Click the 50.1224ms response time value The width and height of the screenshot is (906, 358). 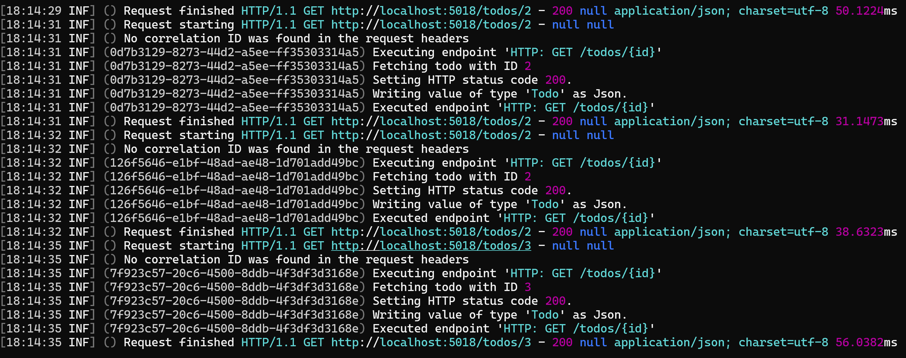click(x=860, y=11)
